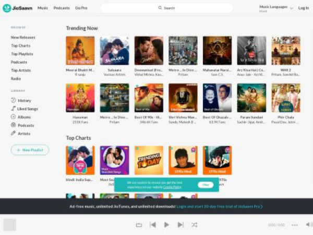Open Podcasts under the Browse section
The height and width of the screenshot is (235, 313).
[x=19, y=62]
